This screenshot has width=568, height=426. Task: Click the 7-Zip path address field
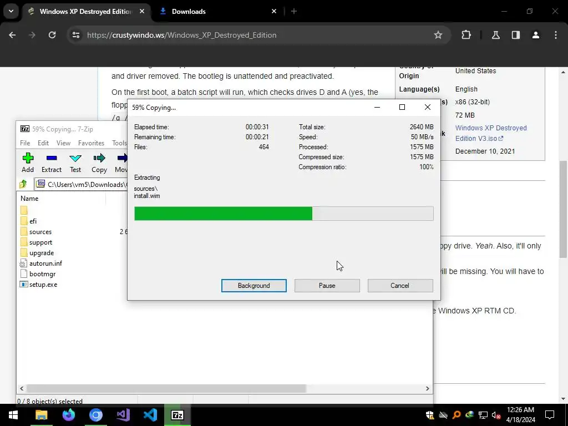tap(82, 184)
